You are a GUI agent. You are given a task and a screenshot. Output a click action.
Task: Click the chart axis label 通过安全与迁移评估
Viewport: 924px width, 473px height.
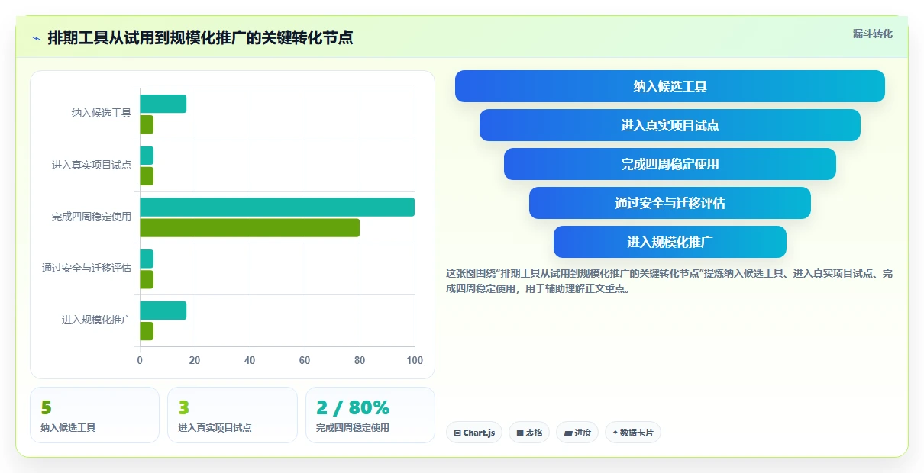click(x=86, y=269)
